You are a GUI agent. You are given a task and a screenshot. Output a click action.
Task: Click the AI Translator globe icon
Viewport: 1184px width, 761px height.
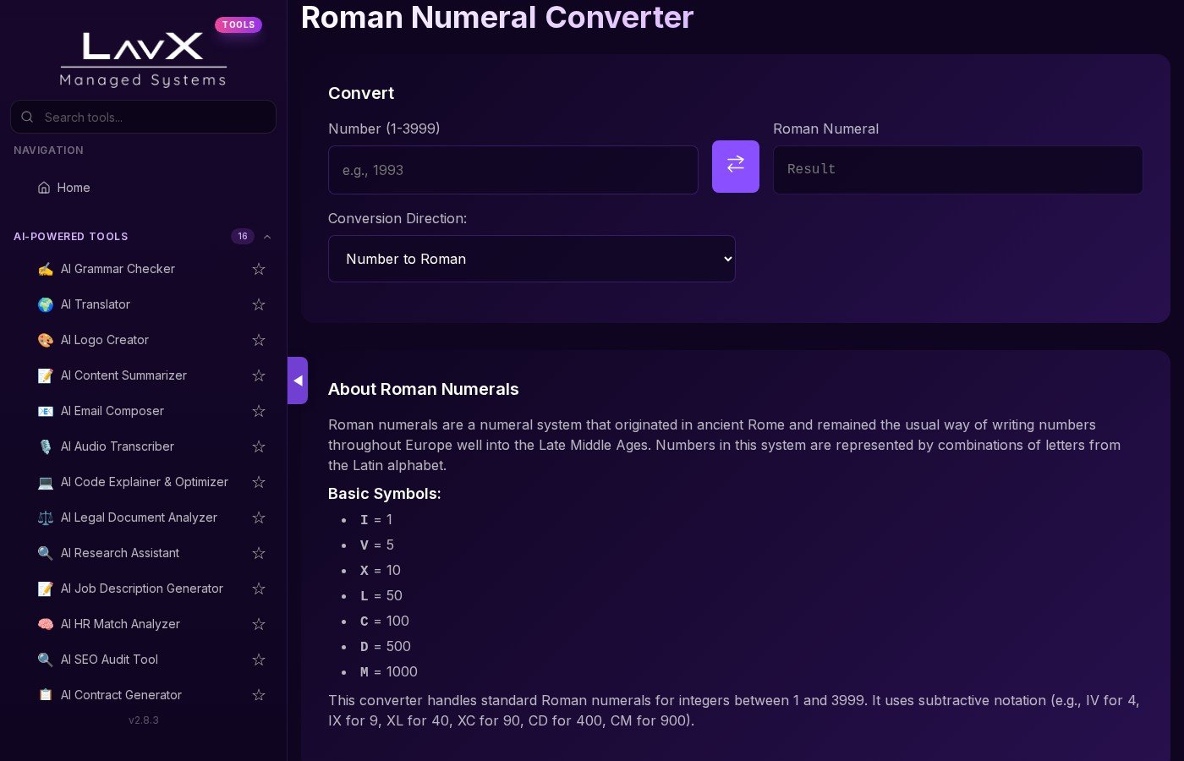(x=46, y=304)
